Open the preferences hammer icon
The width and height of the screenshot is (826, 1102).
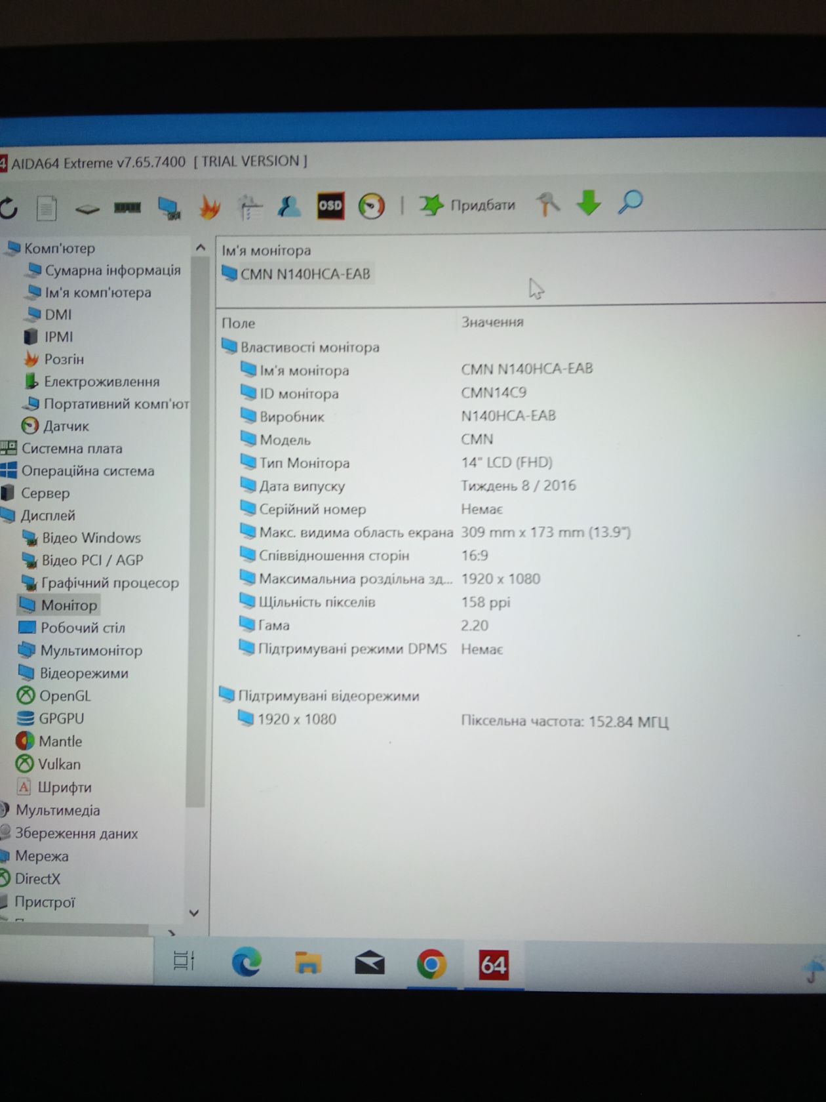[x=548, y=204]
